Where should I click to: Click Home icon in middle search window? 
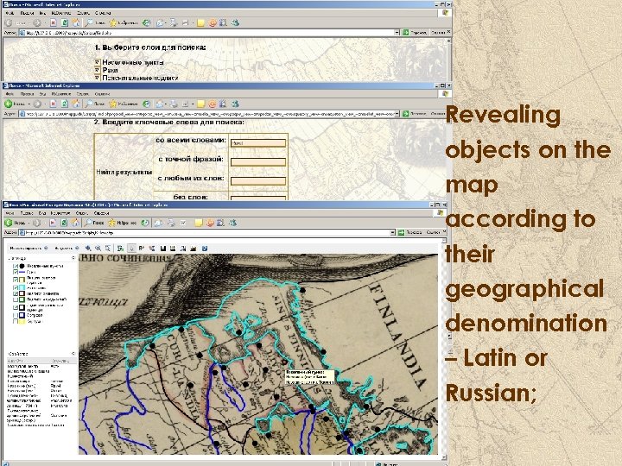pyautogui.click(x=75, y=104)
